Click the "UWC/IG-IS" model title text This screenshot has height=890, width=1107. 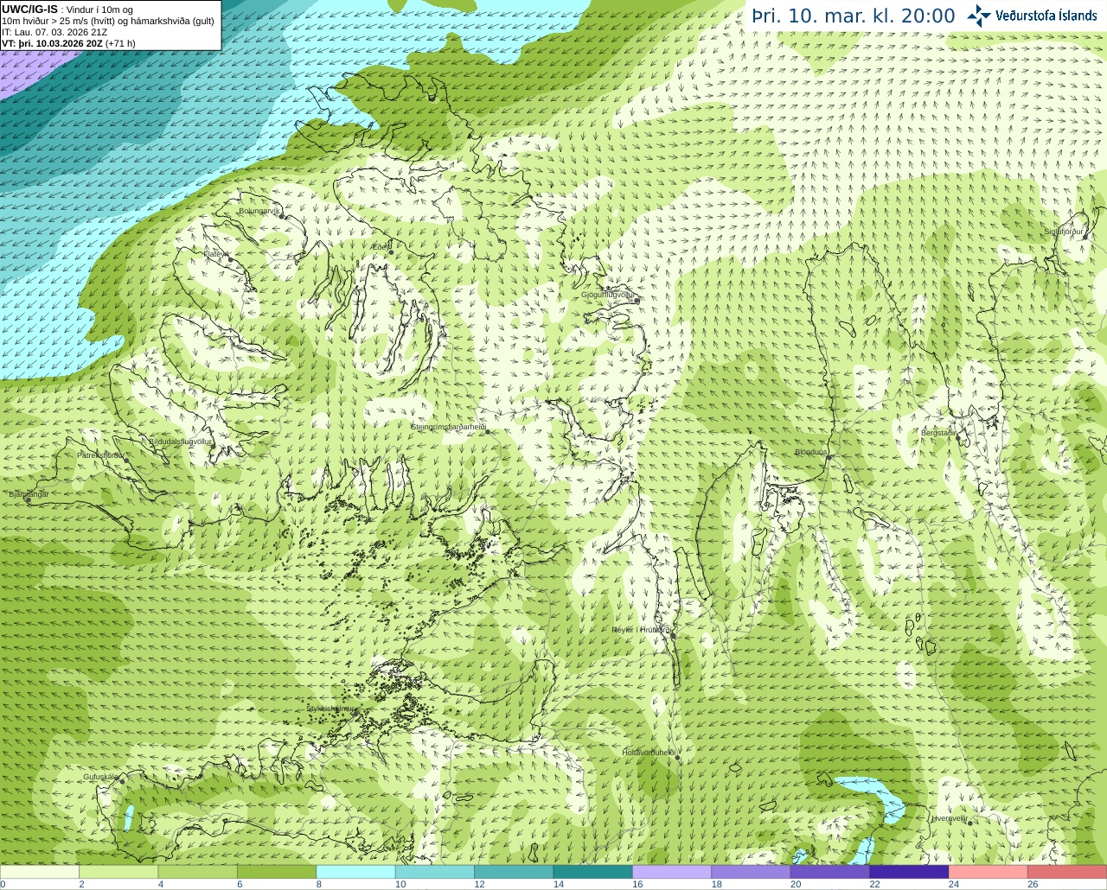(x=30, y=9)
